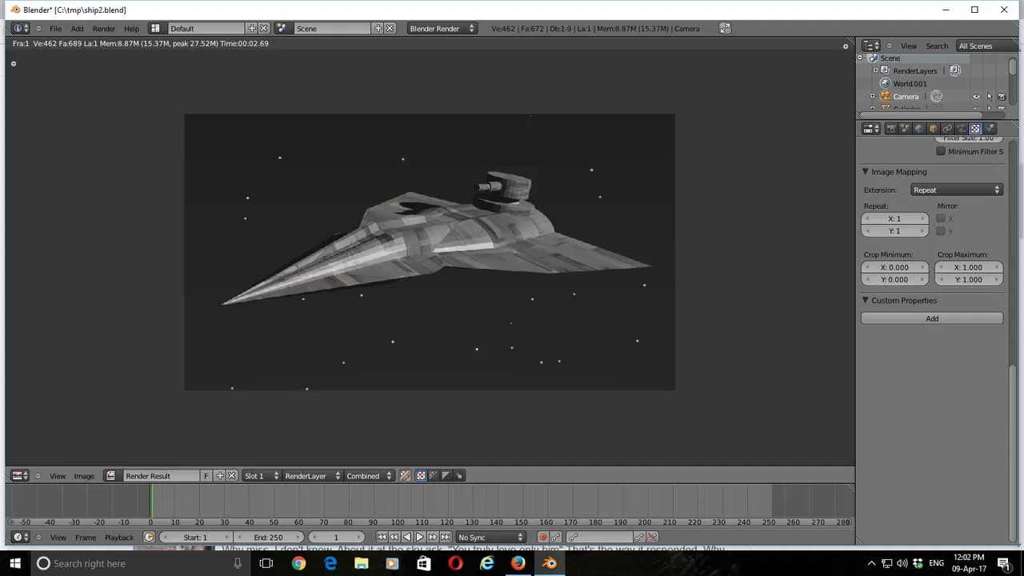Screen dimensions: 1024x576
Task: Collapse the Scene tree item
Action: point(861,58)
